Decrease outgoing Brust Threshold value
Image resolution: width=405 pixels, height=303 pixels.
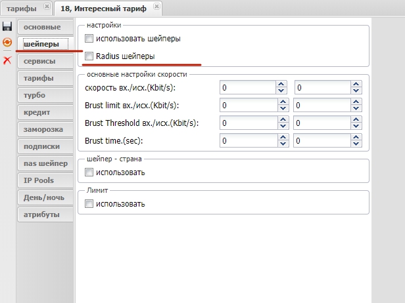tap(355, 127)
